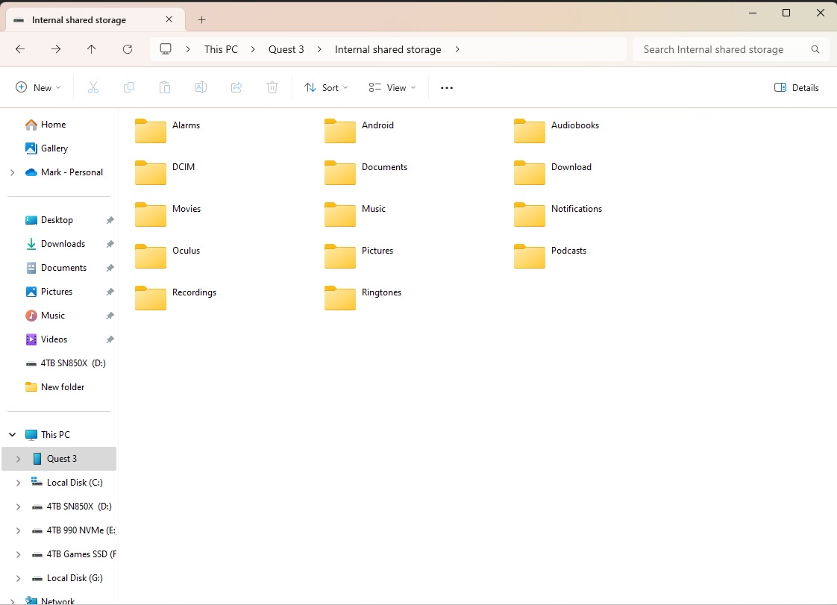Click This PC in the breadcrumb path

[x=221, y=49]
